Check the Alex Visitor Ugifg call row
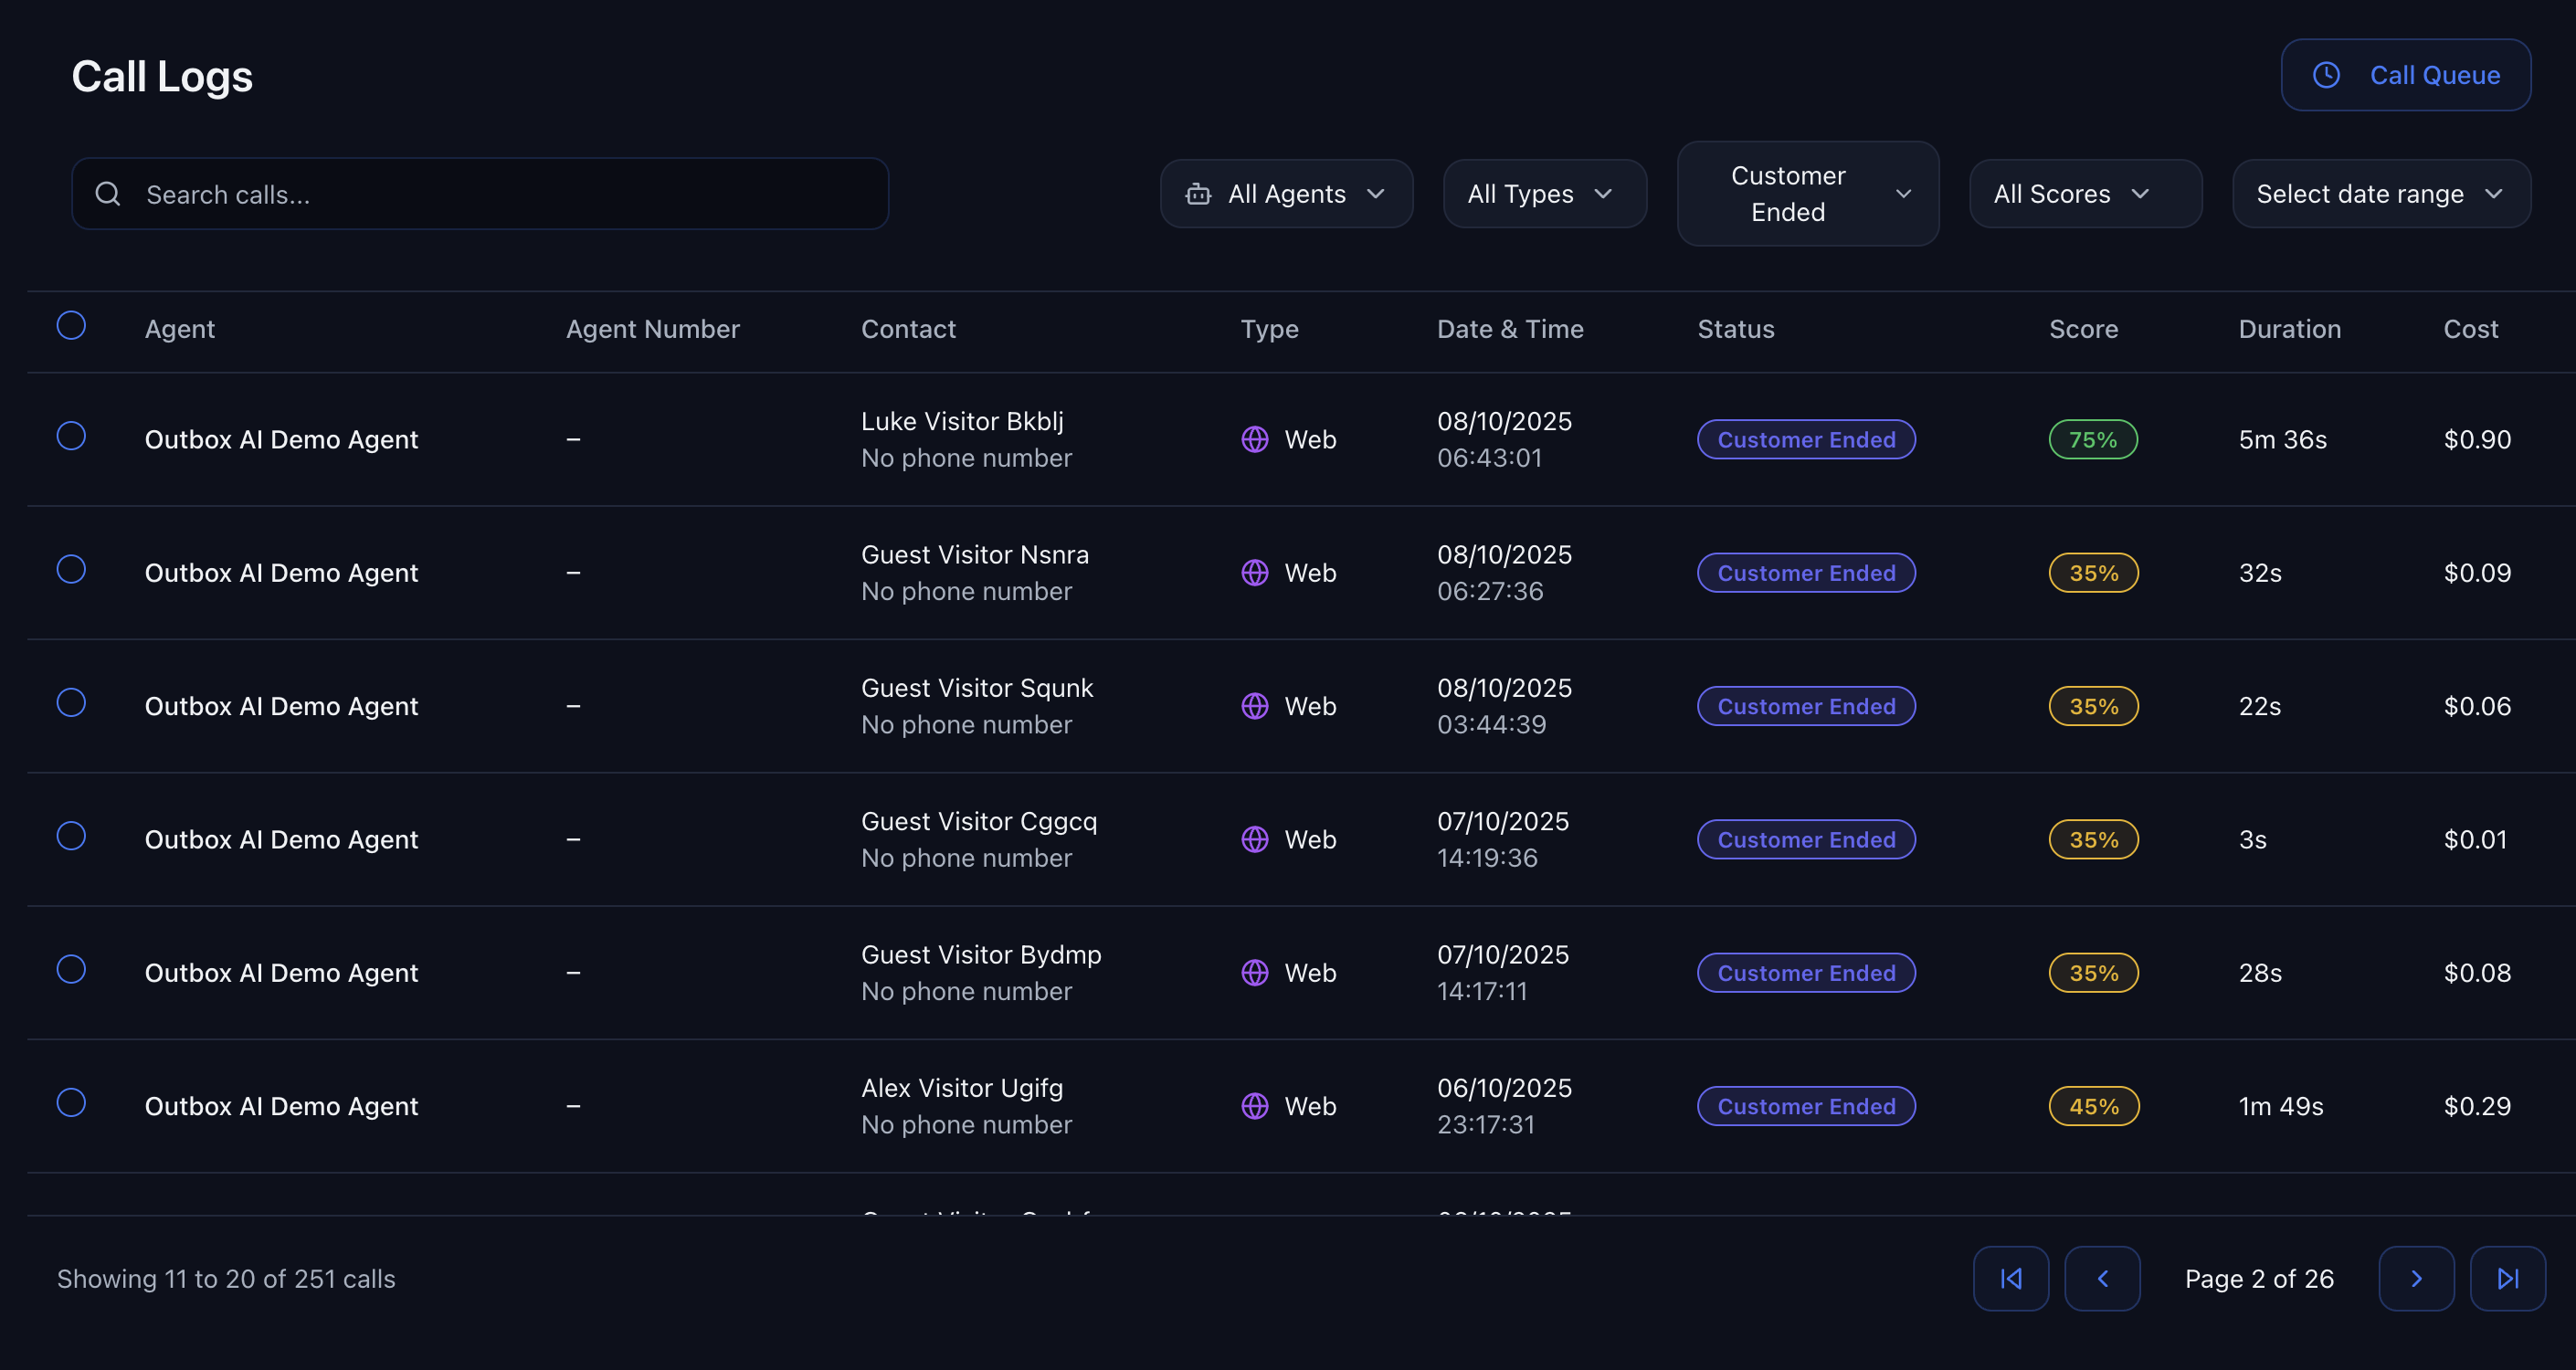This screenshot has width=2576, height=1370. tap(71, 1102)
